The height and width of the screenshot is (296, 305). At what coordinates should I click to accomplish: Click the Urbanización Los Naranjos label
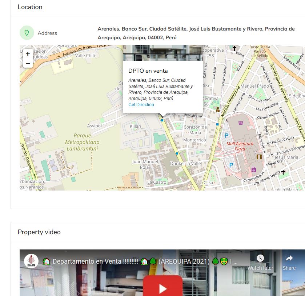point(32,184)
